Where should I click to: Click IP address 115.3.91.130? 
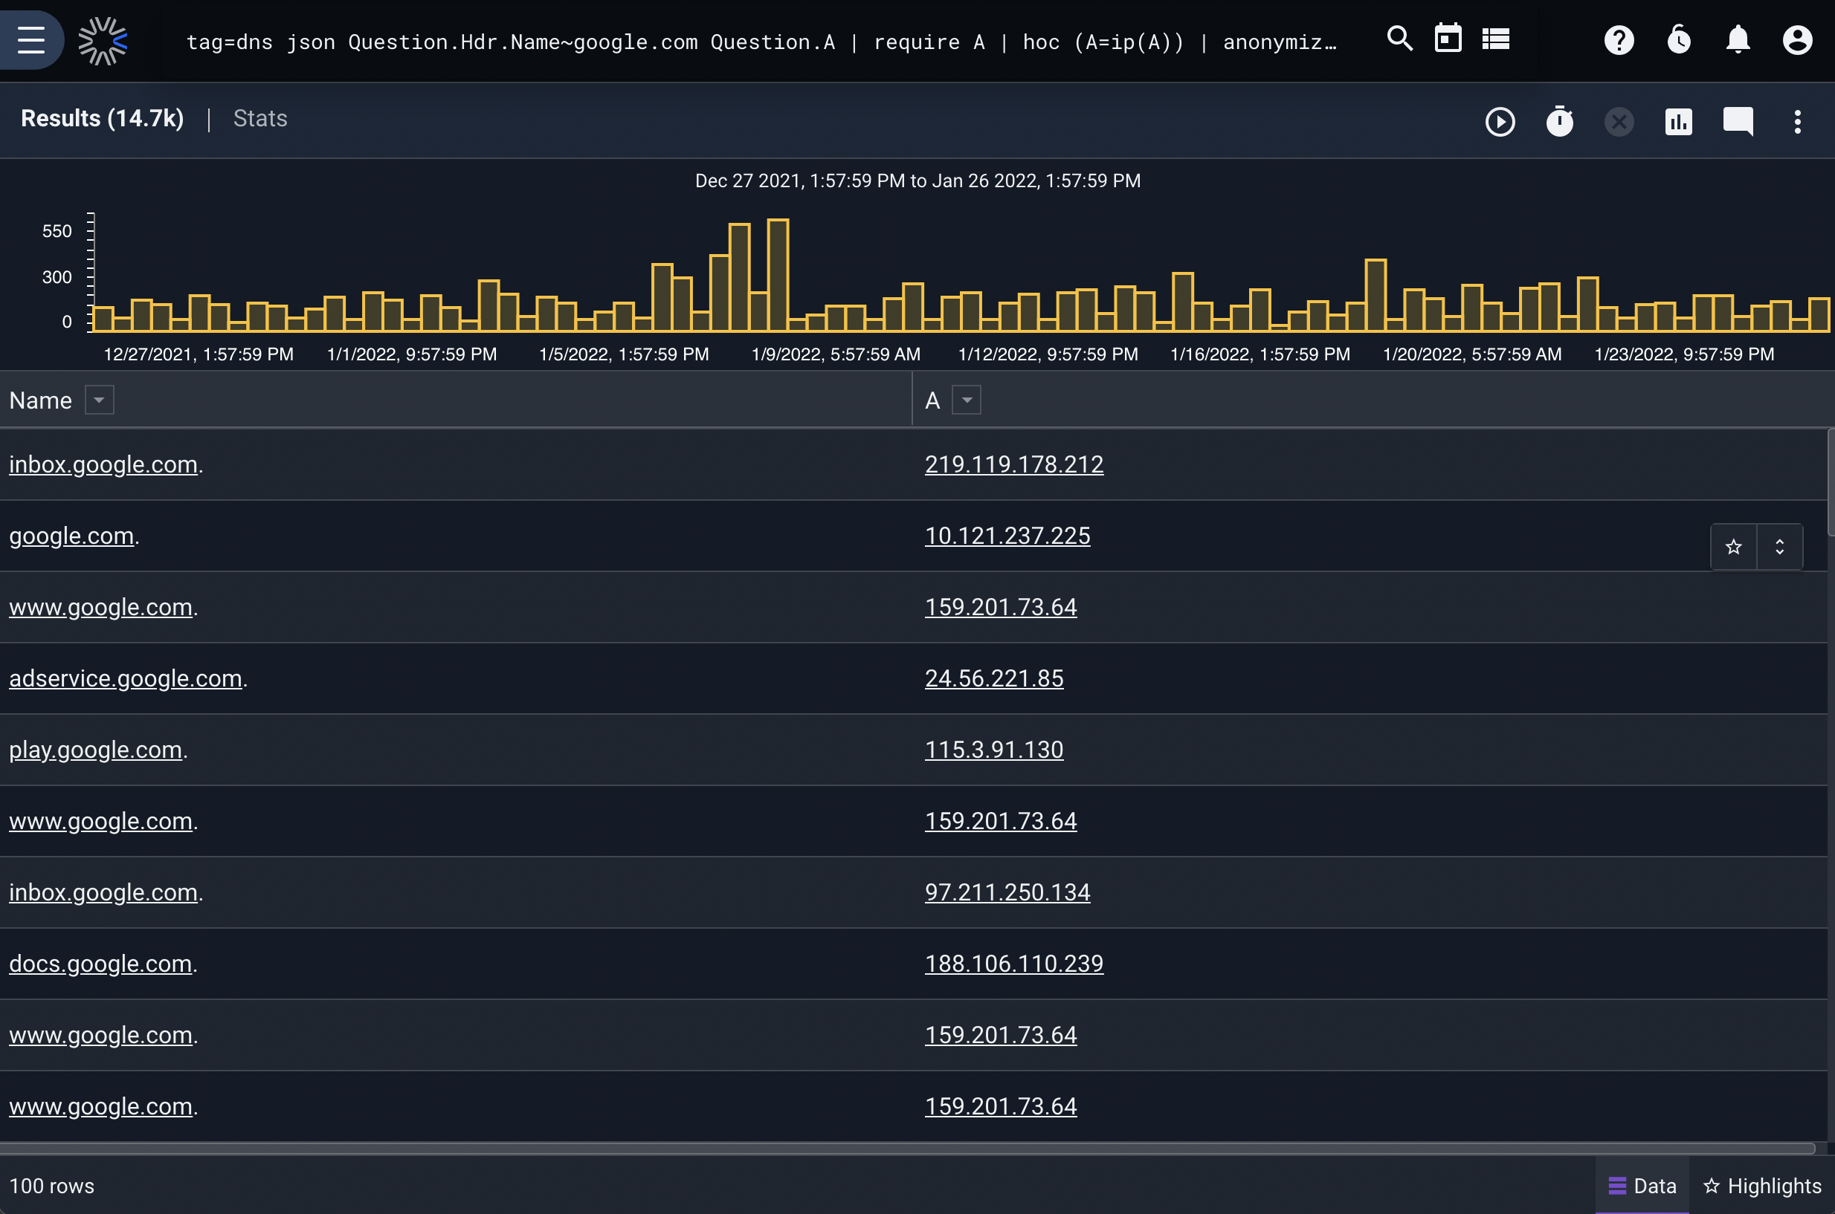coord(994,750)
